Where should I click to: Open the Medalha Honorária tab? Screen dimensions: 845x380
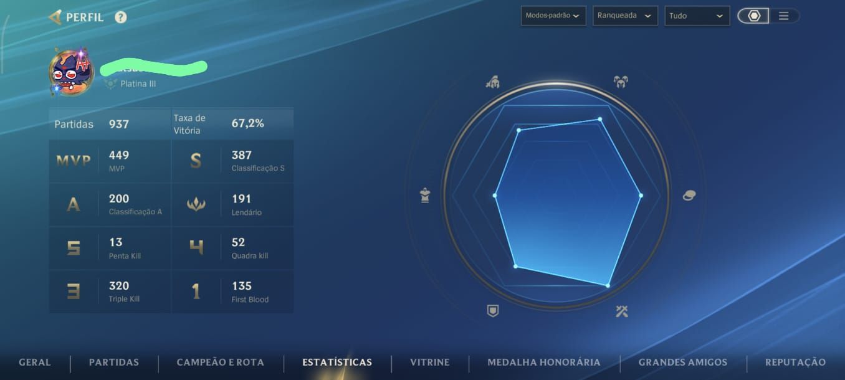544,362
